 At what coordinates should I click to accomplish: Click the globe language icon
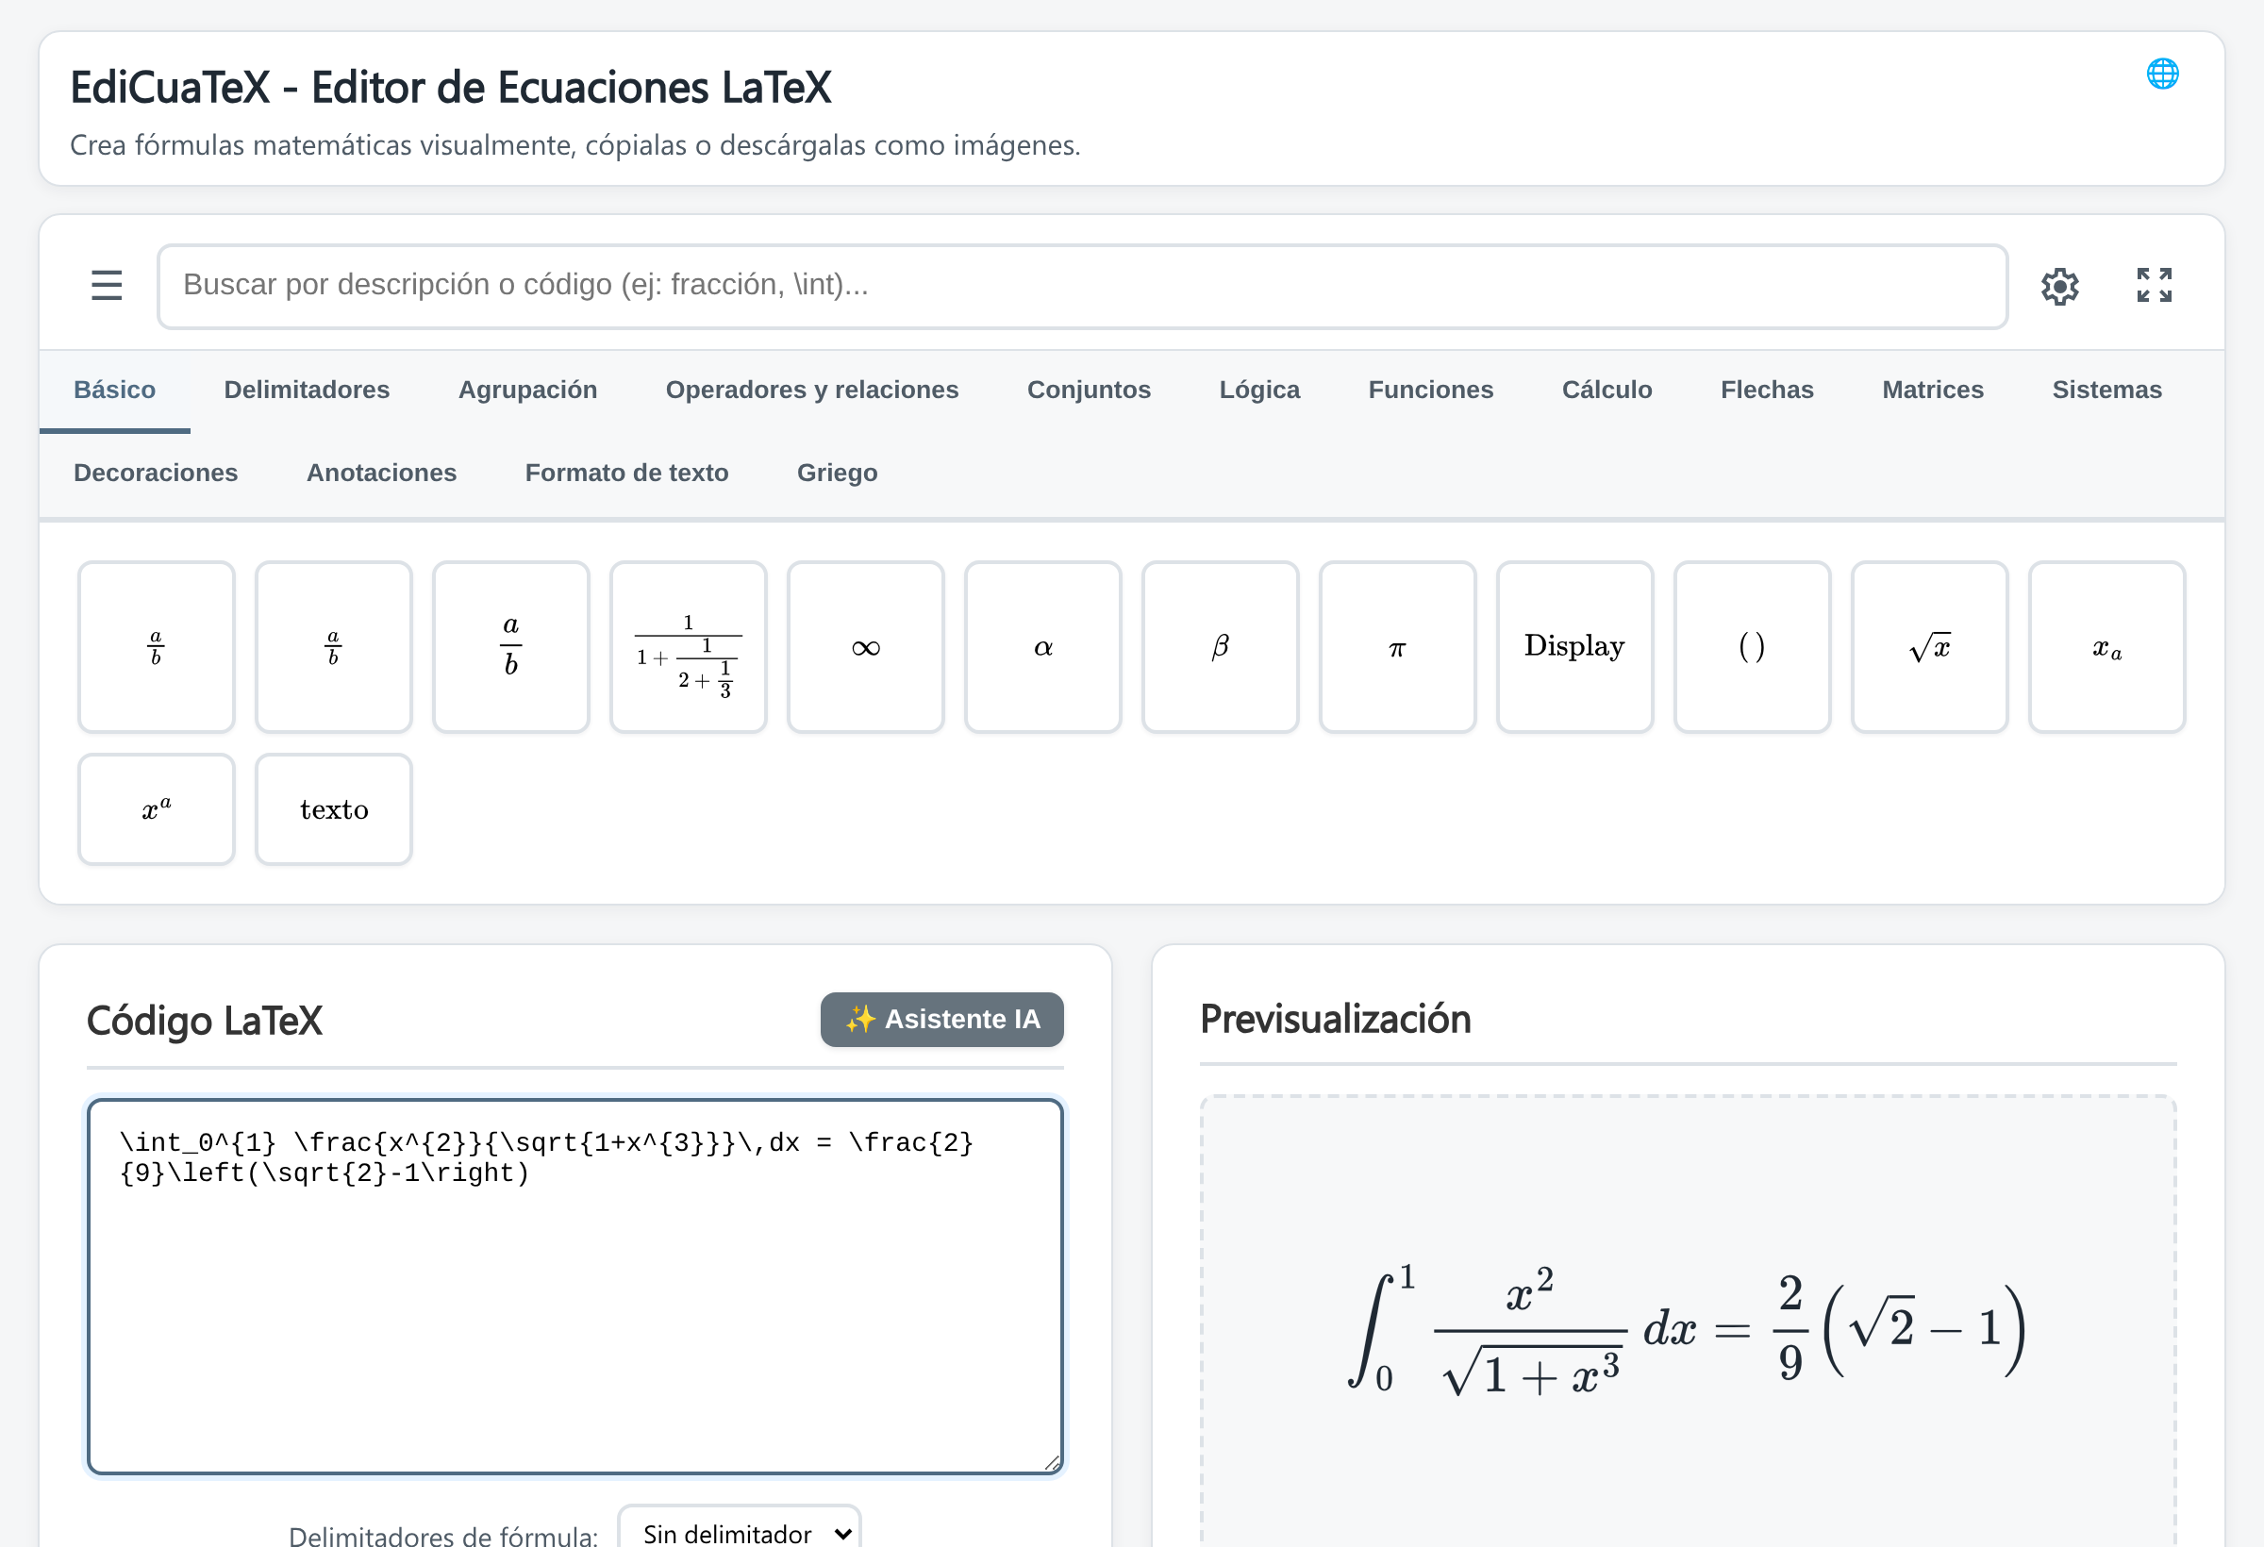click(2163, 74)
